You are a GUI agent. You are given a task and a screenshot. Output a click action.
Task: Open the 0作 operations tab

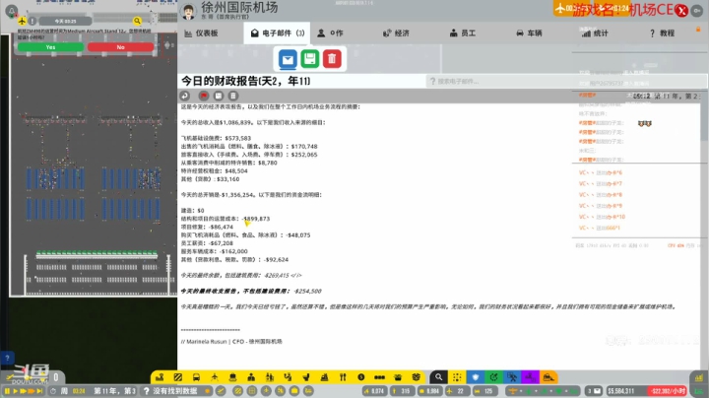point(330,33)
